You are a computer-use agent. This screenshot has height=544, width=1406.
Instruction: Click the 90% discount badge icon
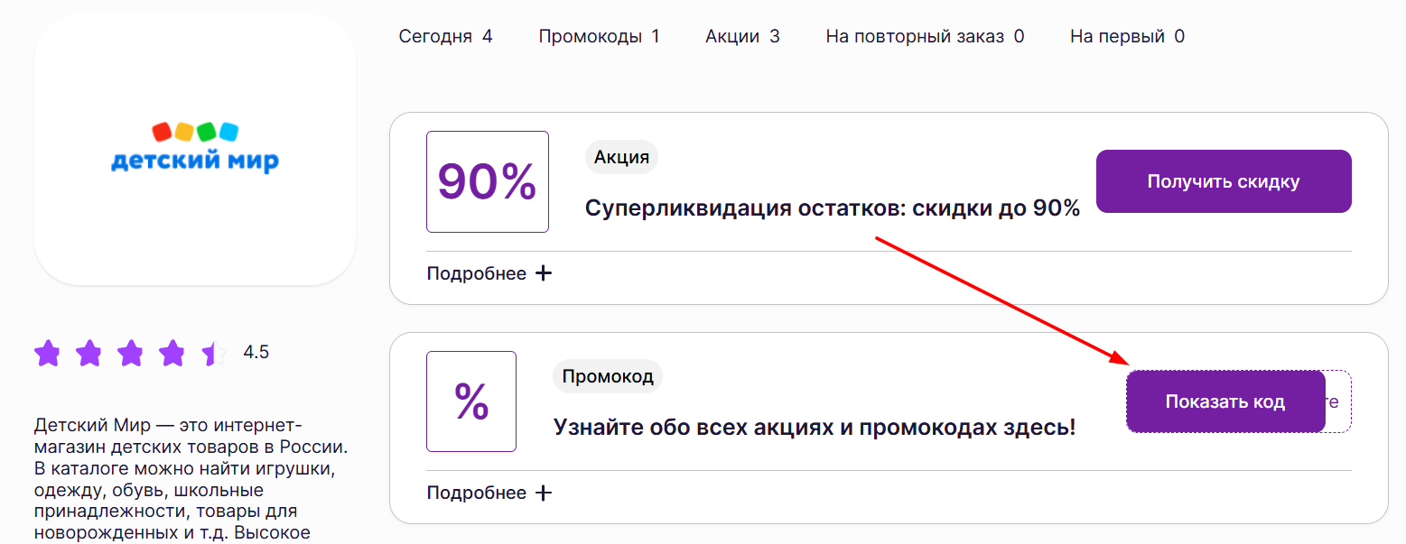click(487, 180)
